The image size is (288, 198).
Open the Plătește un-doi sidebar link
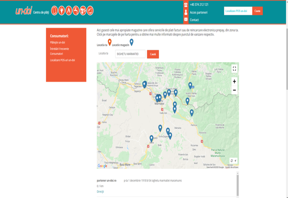coord(58,42)
